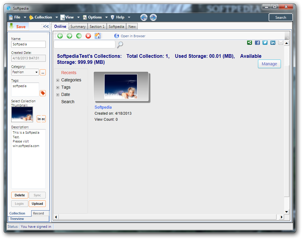
Task: Switch to the Section 1 tab
Action: click(97, 27)
